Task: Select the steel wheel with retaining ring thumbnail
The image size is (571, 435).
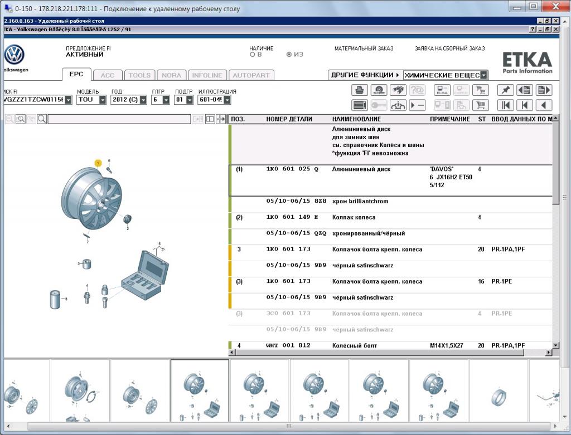Action: coord(80,390)
